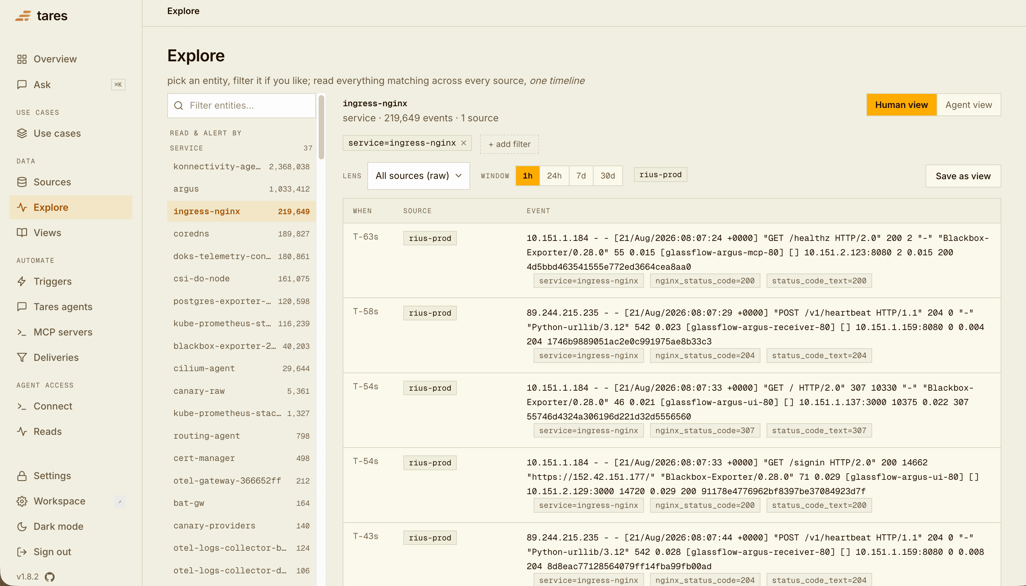Click the add filter button
The height and width of the screenshot is (586, 1026).
pyautogui.click(x=509, y=144)
